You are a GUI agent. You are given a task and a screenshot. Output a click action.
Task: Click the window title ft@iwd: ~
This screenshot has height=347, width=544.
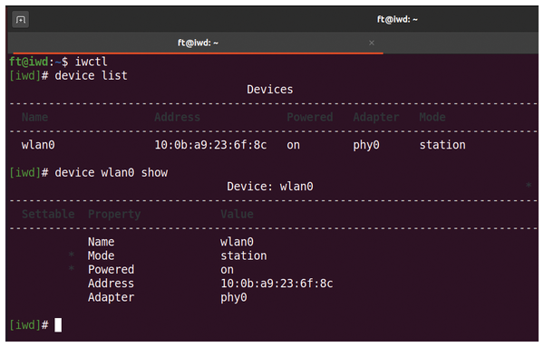pyautogui.click(x=397, y=19)
